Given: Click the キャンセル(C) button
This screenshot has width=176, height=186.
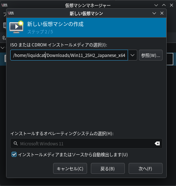Looking at the screenshot, I should 70,168.
